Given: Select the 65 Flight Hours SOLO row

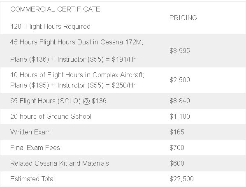Looking at the screenshot, I should click(x=123, y=101).
